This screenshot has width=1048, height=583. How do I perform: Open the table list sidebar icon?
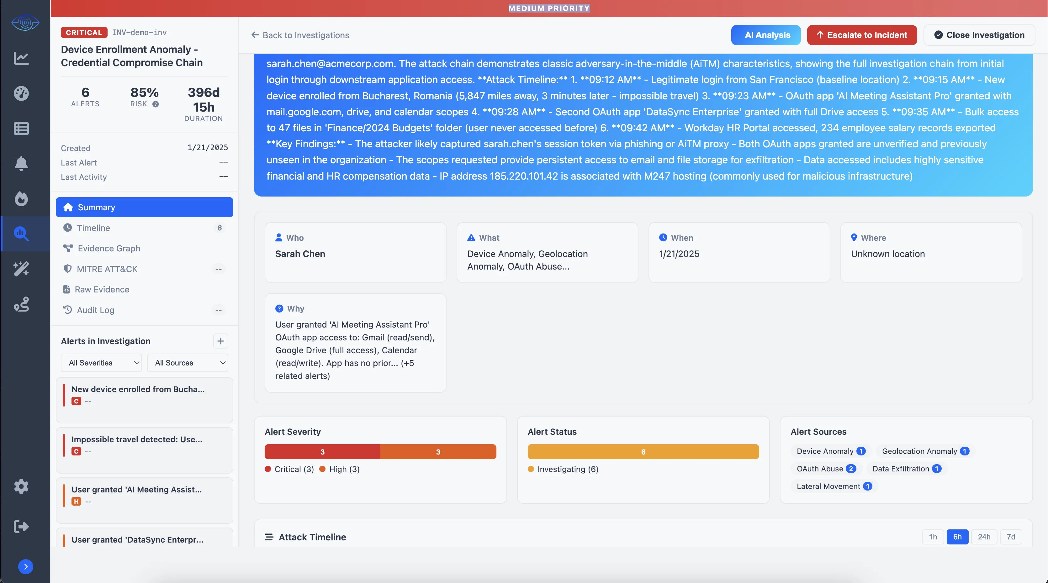click(21, 129)
